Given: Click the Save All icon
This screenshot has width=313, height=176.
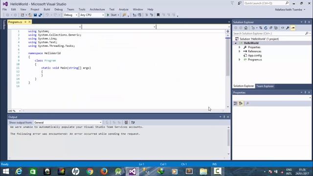Looking at the screenshot, I should (40, 15).
